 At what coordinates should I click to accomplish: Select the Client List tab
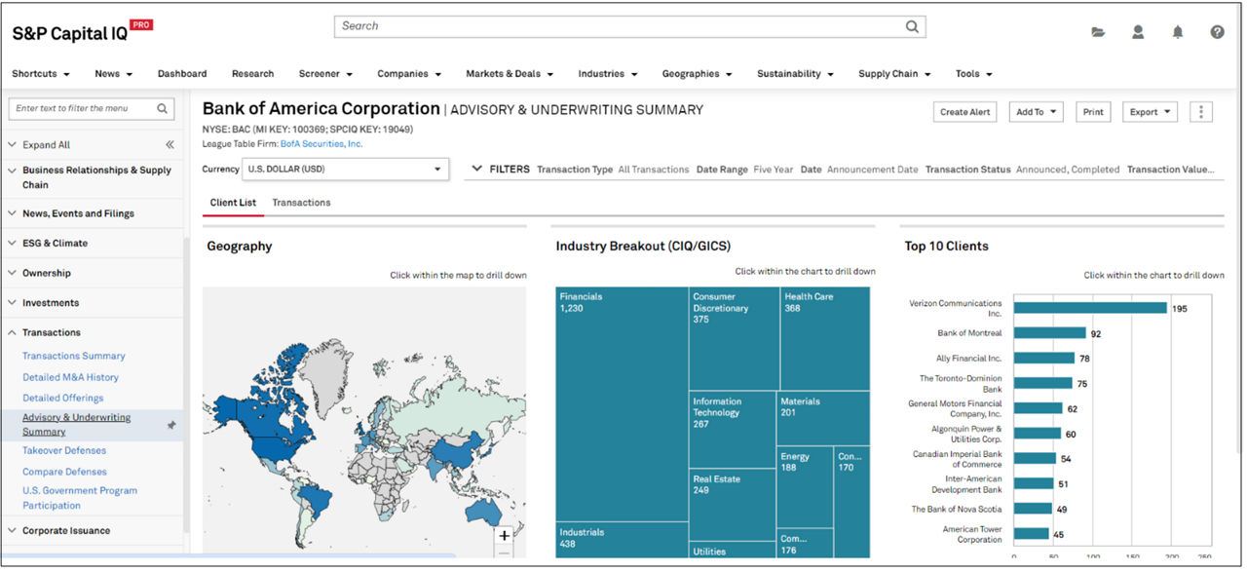(x=233, y=203)
